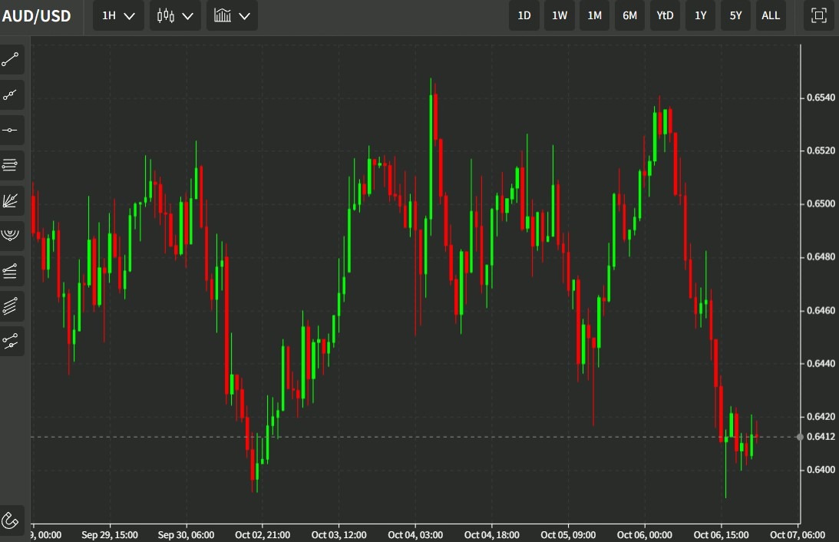Image resolution: width=839 pixels, height=542 pixels.
Task: Open the indicators dropdown menu
Action: point(232,15)
